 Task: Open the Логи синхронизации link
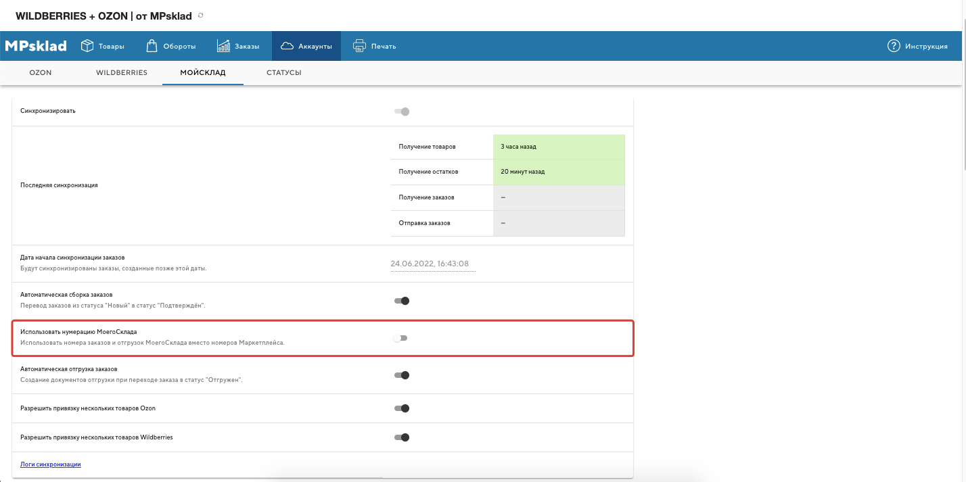(x=51, y=464)
